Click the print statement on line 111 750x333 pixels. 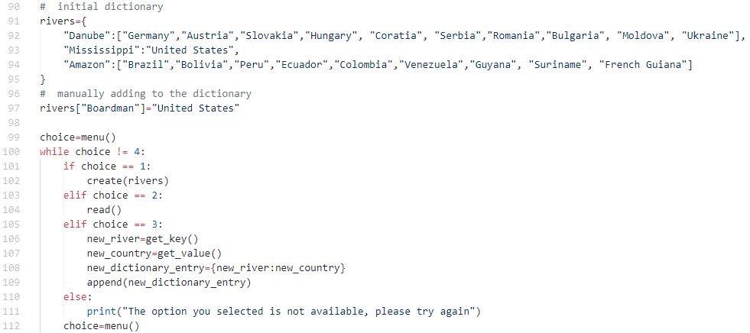tap(284, 311)
